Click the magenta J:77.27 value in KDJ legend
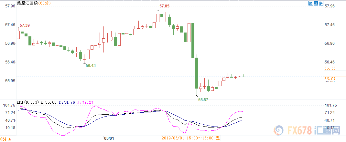The image size is (346, 142). [85, 102]
